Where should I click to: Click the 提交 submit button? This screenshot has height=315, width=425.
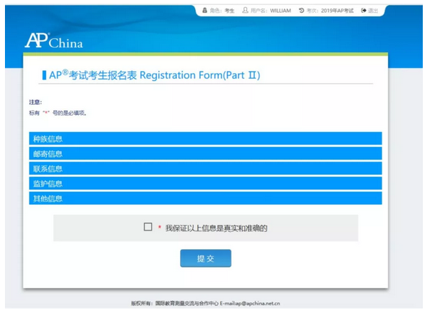coord(206,258)
